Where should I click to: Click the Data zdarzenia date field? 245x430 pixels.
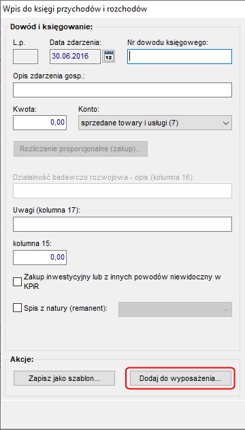click(x=75, y=57)
